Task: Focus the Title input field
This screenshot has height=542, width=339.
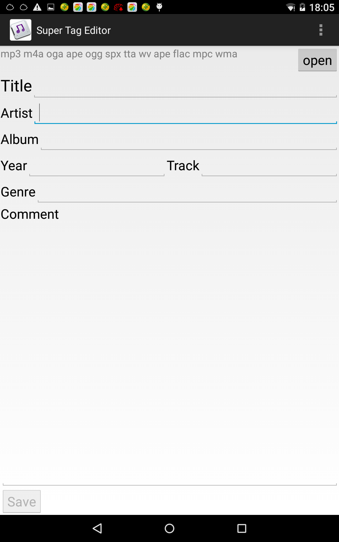Action: pyautogui.click(x=185, y=86)
